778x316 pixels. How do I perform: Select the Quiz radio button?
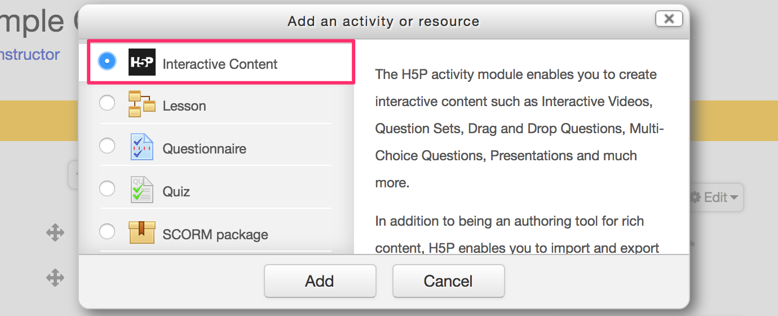coord(107,189)
